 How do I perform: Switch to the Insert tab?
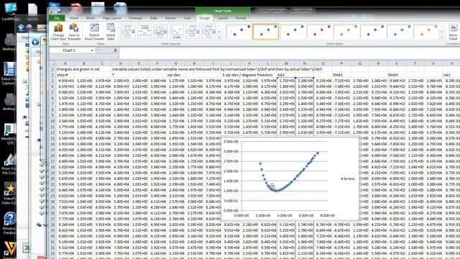pyautogui.click(x=91, y=18)
